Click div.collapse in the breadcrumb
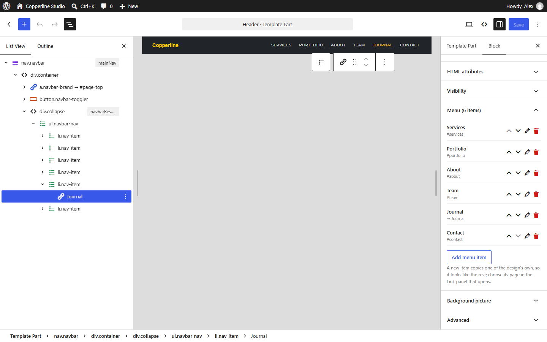Screen dimensions: 547x342 pyautogui.click(x=146, y=336)
